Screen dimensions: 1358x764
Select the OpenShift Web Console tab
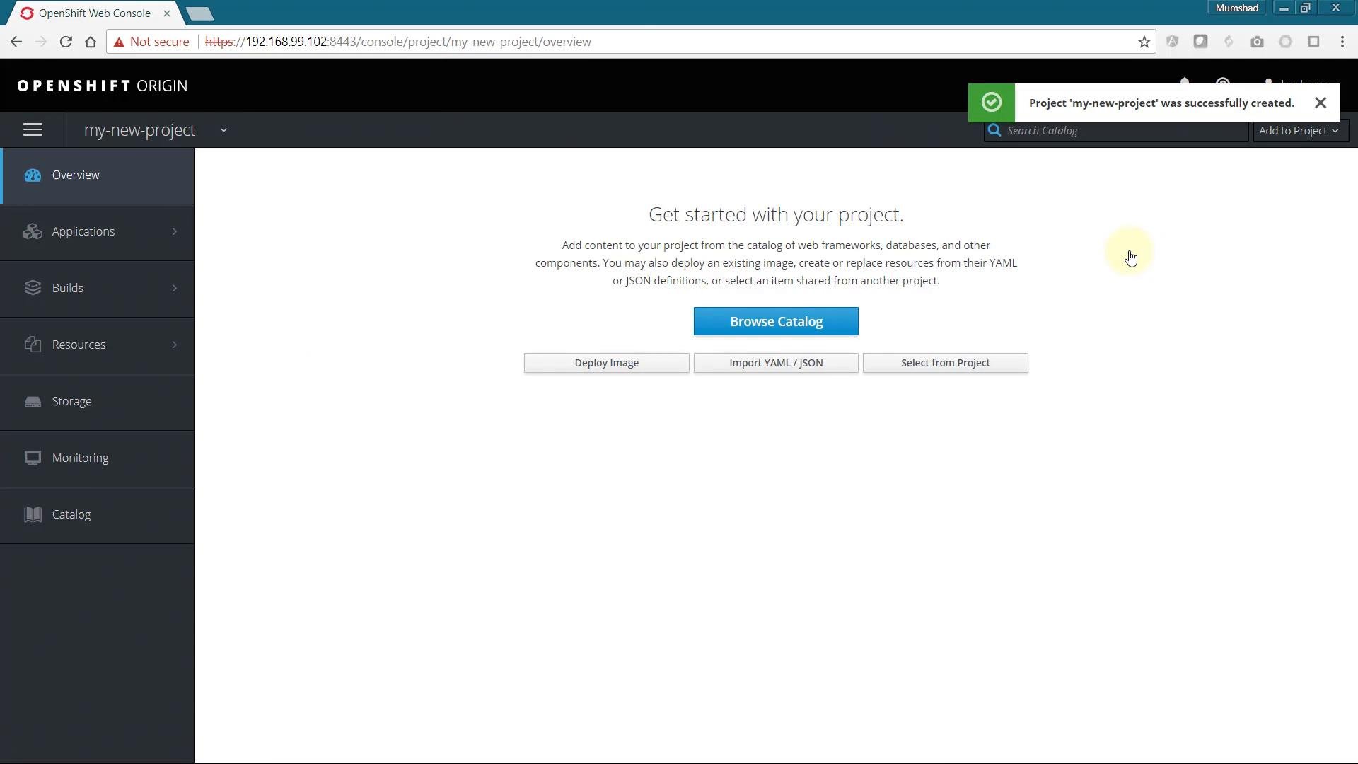tap(94, 13)
